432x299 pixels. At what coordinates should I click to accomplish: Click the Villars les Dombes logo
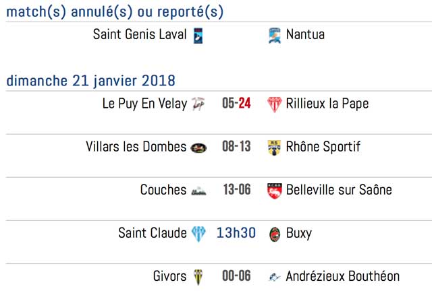coord(198,147)
